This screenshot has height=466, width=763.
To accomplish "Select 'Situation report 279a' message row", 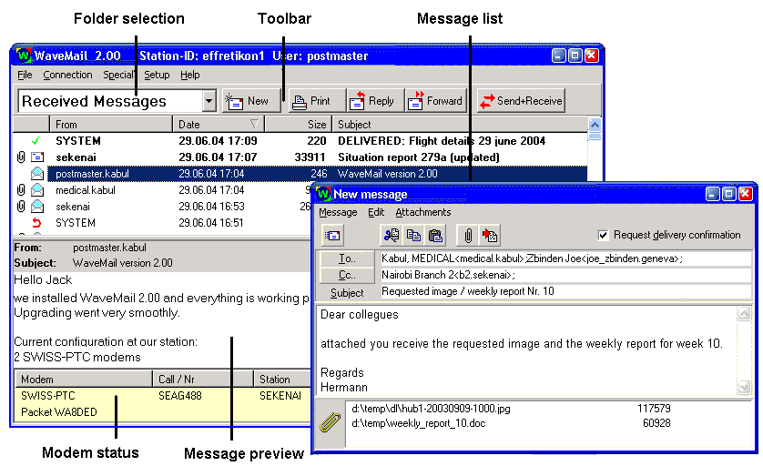I will [300, 157].
